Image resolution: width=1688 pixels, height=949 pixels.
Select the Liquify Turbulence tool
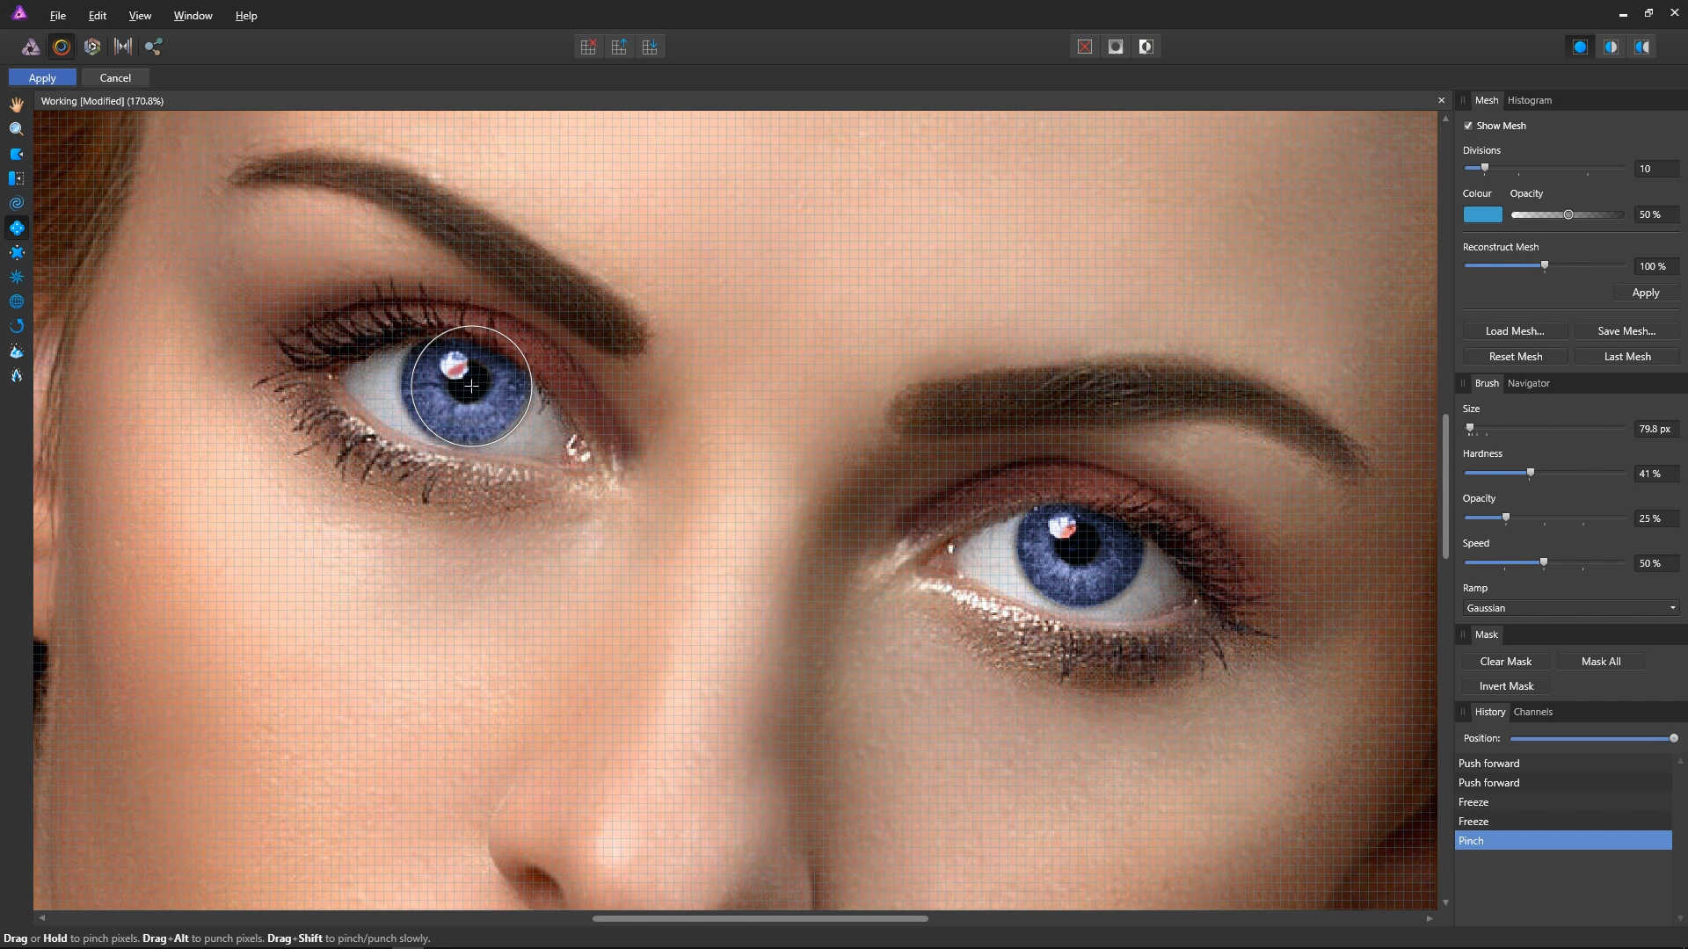click(17, 277)
